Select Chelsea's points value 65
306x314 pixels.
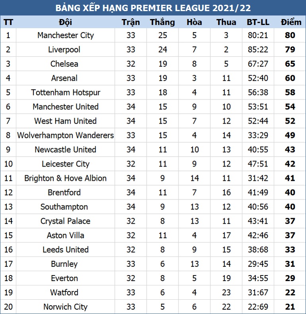click(290, 64)
